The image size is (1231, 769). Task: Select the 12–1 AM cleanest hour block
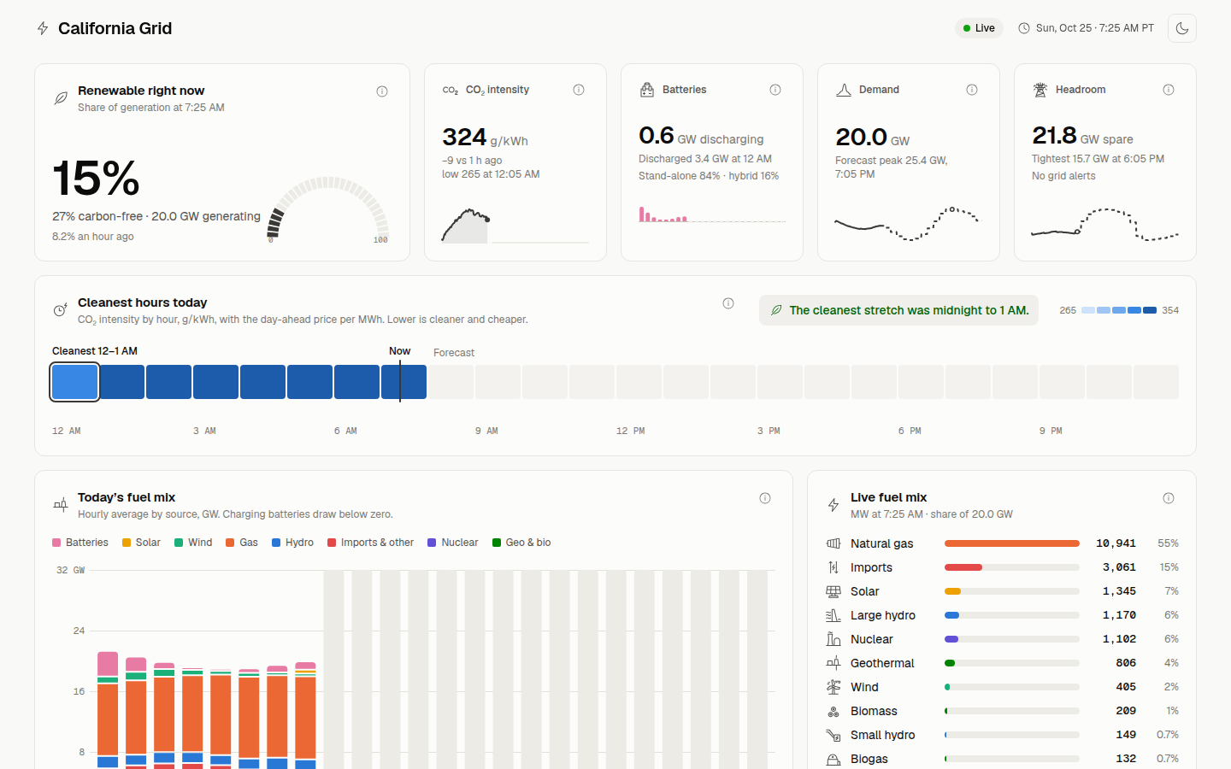coord(75,382)
